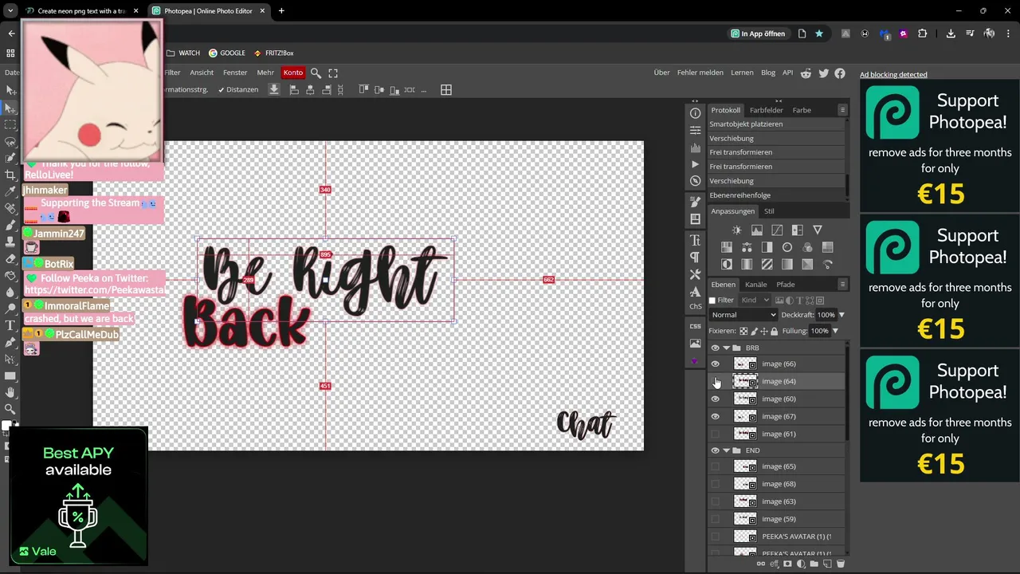Select the Zoom tool in toolbar
The image size is (1020, 574).
click(x=10, y=409)
